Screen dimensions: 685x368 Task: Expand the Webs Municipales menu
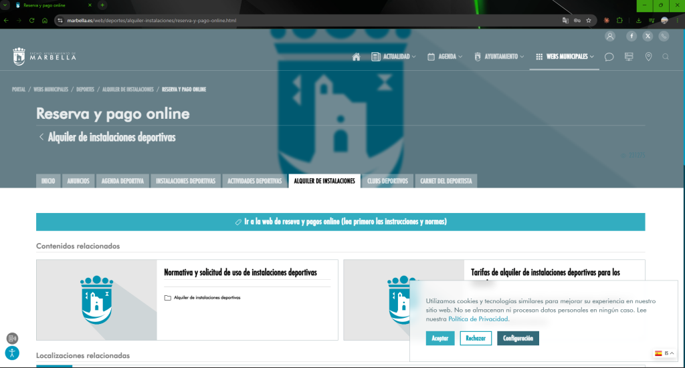pos(565,57)
